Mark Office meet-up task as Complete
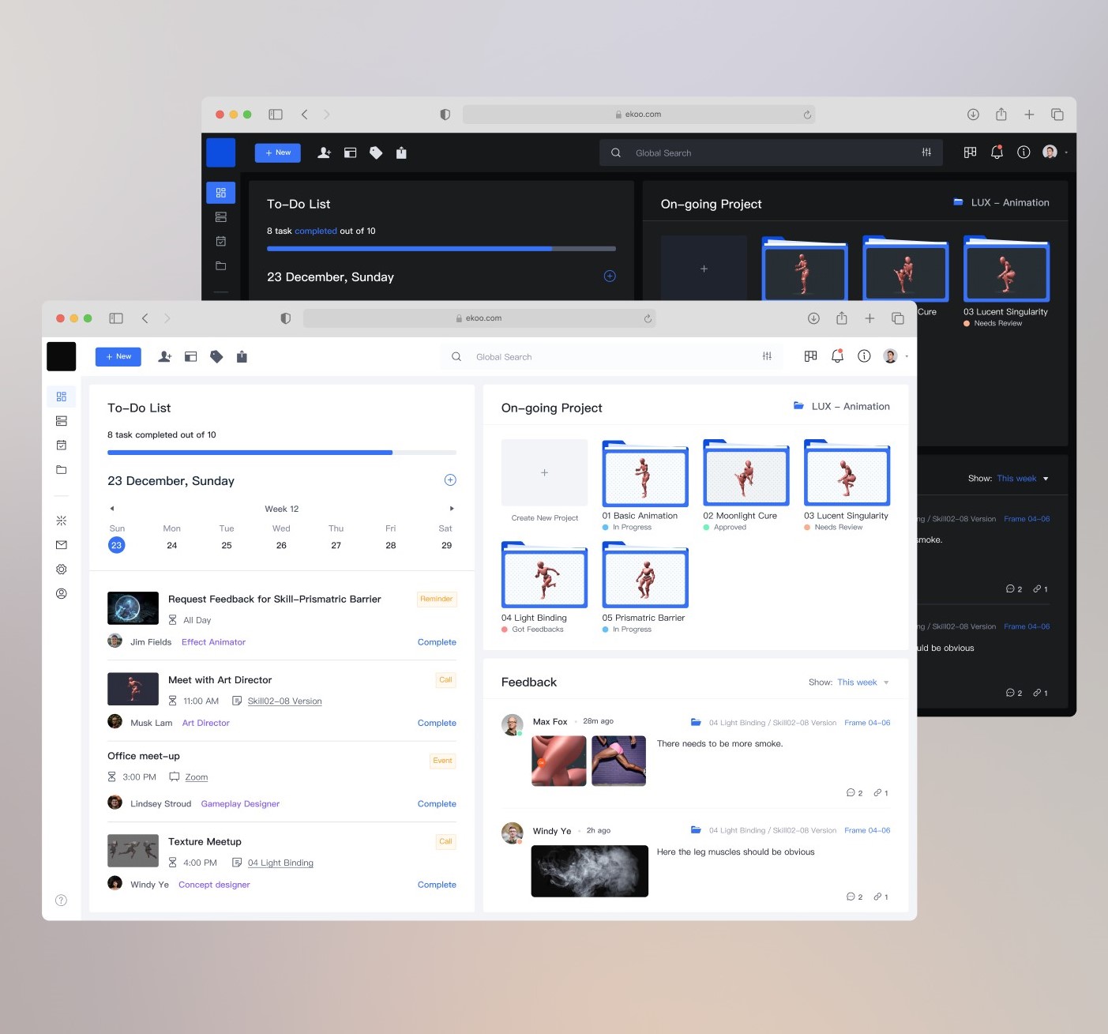1108x1034 pixels. coord(437,804)
